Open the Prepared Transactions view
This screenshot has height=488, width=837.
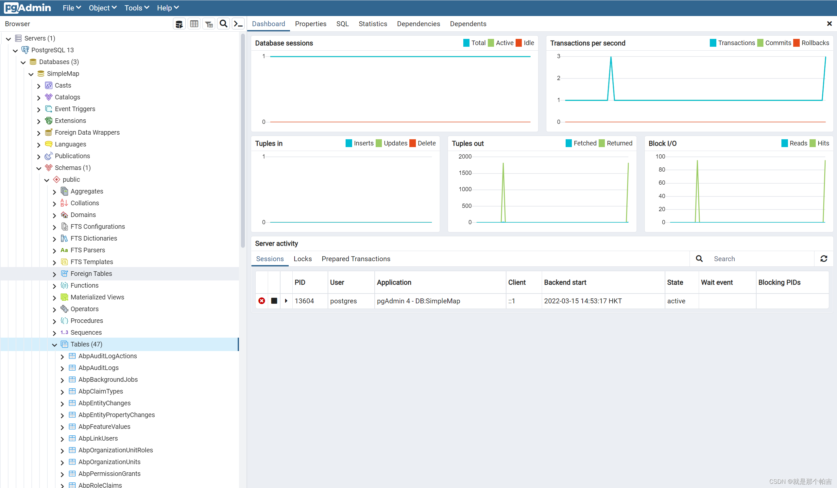(x=356, y=259)
